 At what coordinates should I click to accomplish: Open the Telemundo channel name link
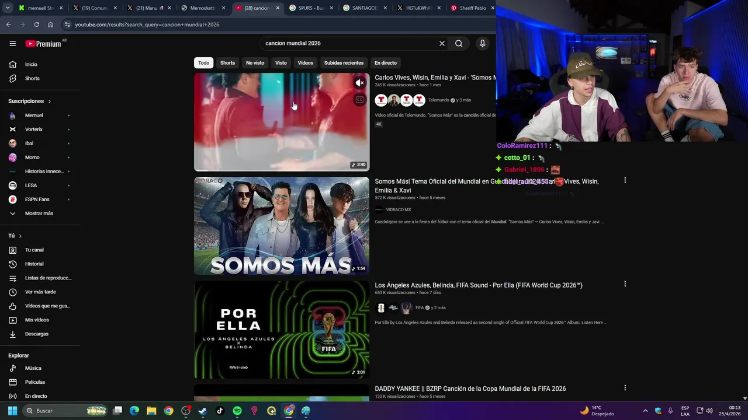pyautogui.click(x=438, y=100)
